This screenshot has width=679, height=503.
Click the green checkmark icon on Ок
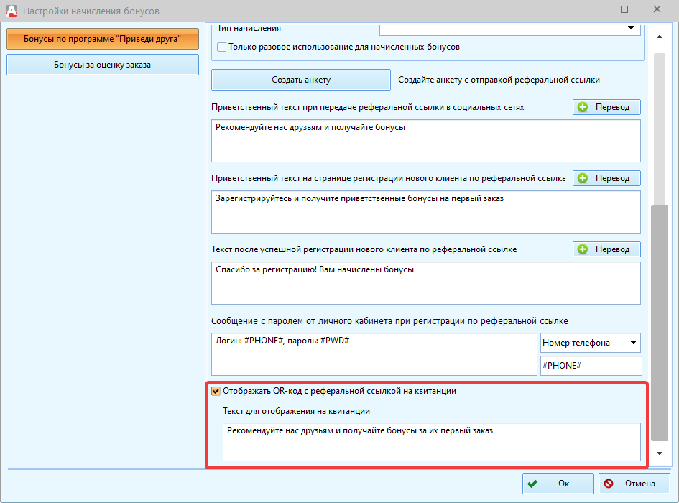(532, 484)
